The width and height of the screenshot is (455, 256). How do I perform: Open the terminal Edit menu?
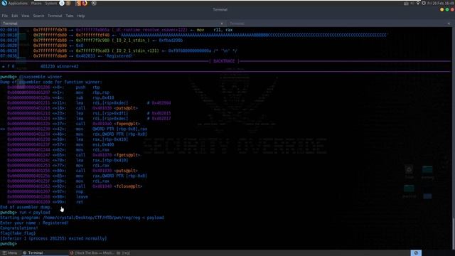click(14, 16)
